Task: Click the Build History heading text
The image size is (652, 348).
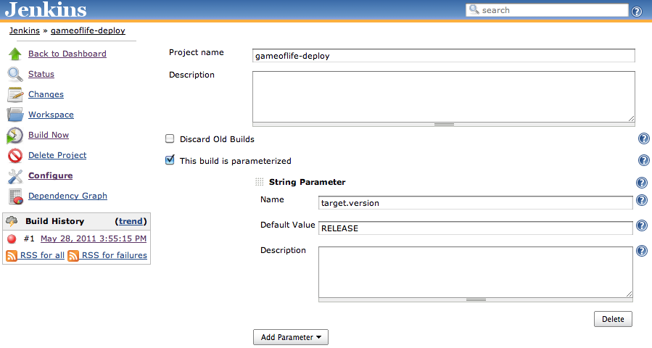Action: pyautogui.click(x=55, y=221)
